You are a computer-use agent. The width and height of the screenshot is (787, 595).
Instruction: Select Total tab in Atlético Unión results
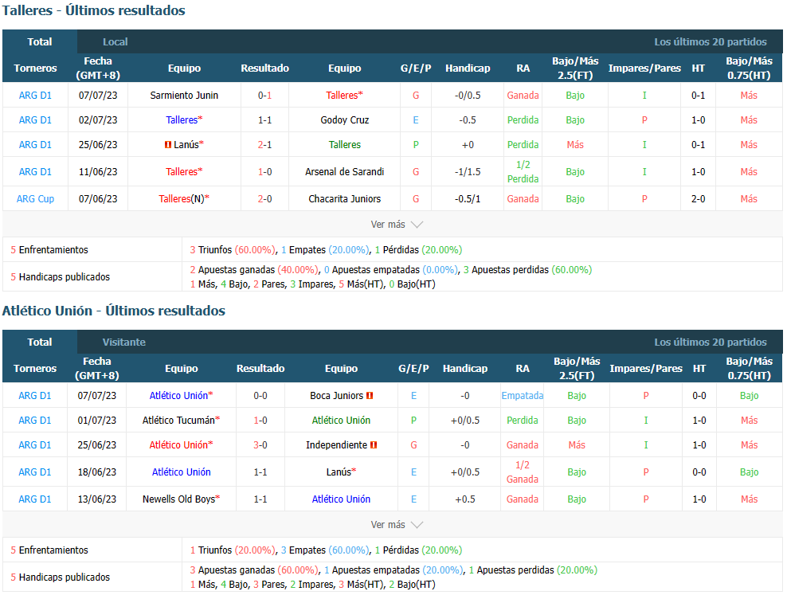tap(40, 342)
